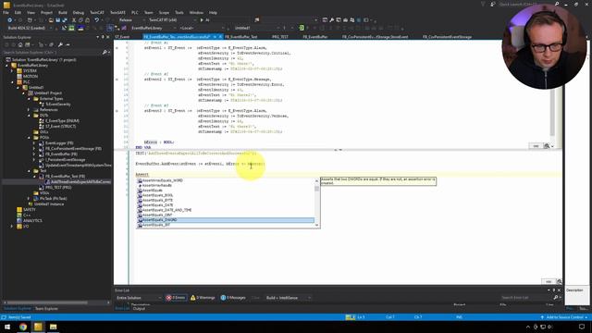This screenshot has height=333, width=592.
Task: Expand the I/O node
Action: (x=12, y=226)
